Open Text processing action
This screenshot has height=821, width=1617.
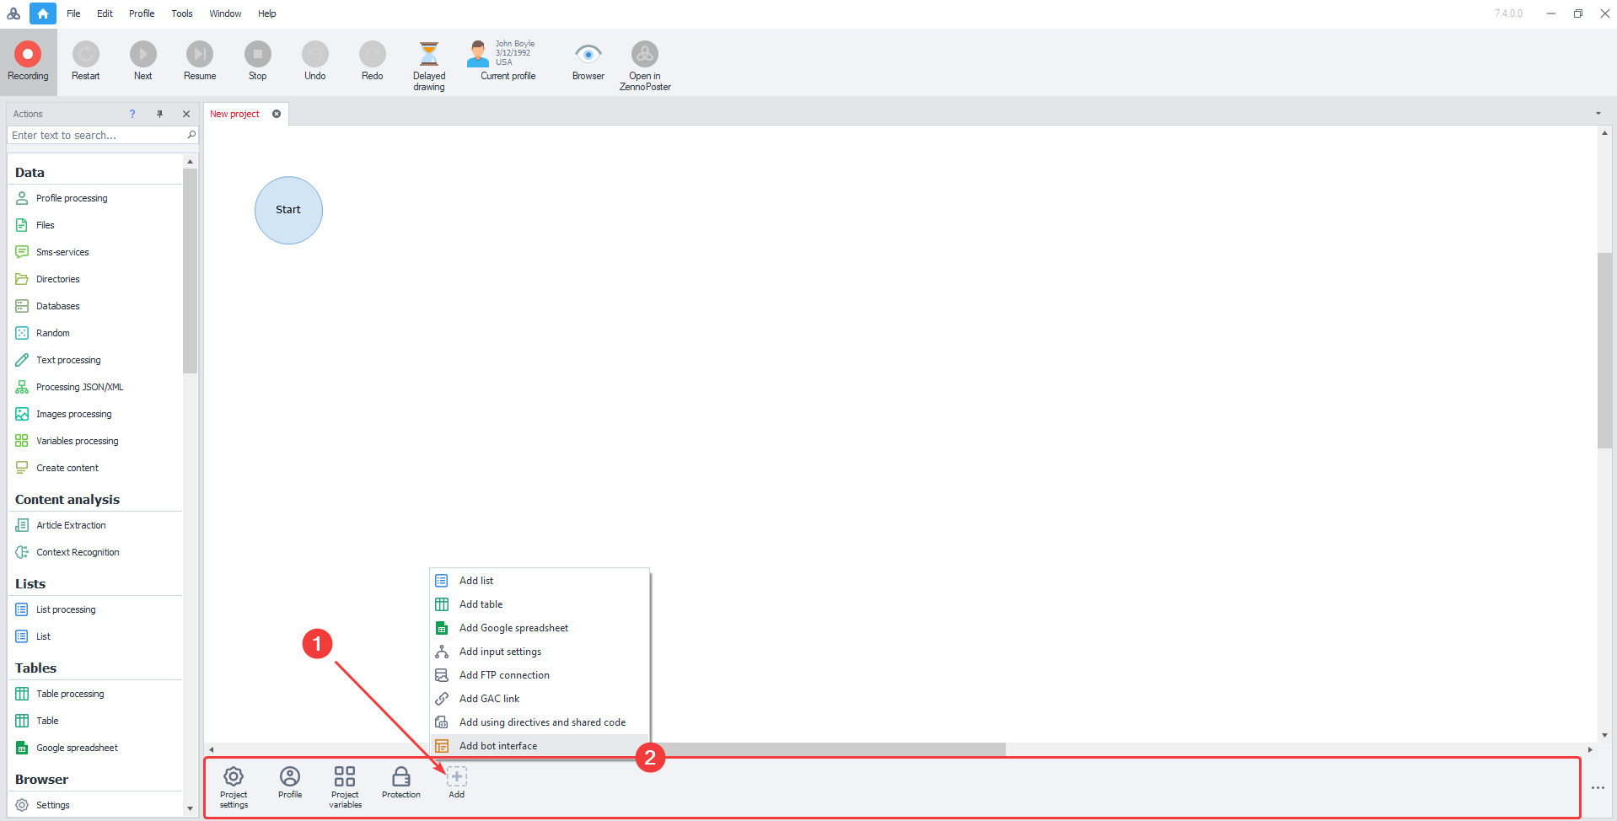coord(68,360)
